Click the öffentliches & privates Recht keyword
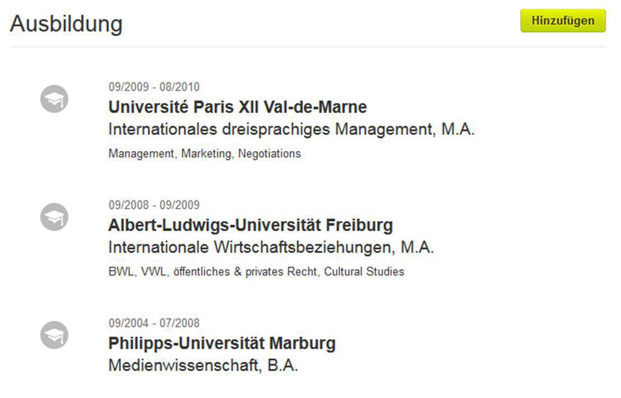621x398 pixels. coord(245,272)
